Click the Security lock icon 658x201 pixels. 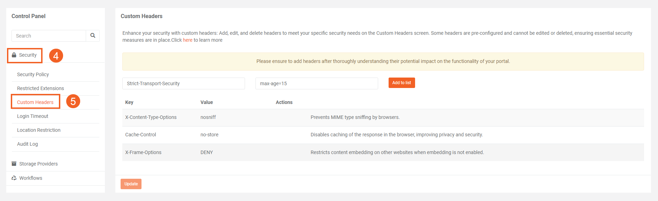(14, 55)
